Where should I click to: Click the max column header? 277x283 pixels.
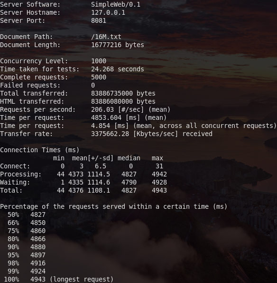(x=157, y=158)
